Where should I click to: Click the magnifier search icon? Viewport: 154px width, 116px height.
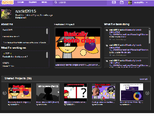(56, 2)
